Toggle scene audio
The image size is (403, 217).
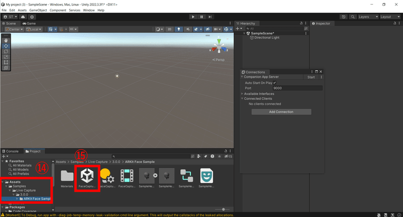pos(188,29)
